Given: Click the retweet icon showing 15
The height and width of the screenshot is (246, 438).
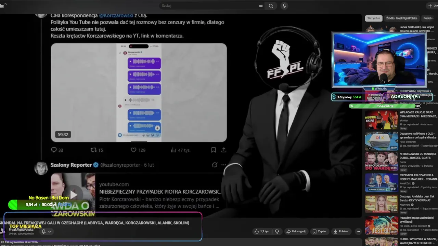Looking at the screenshot, I should point(93,150).
